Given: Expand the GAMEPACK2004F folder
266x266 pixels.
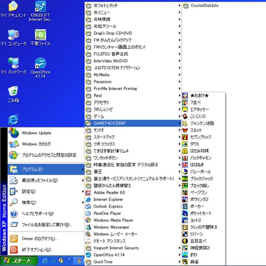Looking at the screenshot, I should [x=133, y=123].
